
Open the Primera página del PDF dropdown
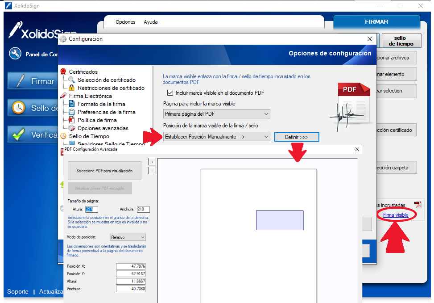tap(216, 114)
